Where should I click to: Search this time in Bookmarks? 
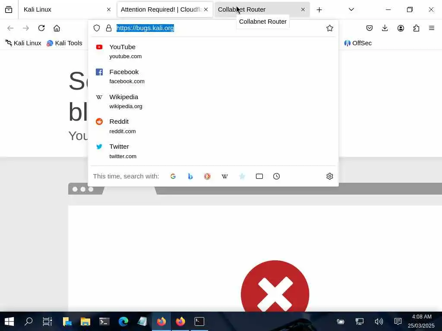[x=242, y=176]
